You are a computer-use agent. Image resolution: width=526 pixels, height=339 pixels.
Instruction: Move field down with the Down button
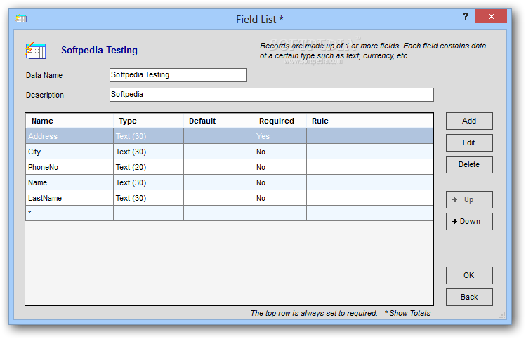tap(469, 221)
